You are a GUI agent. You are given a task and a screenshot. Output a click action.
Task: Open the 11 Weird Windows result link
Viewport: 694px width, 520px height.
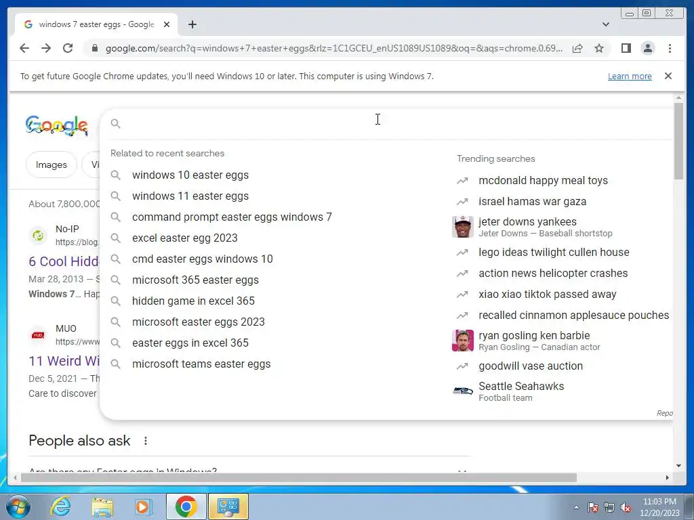(64, 361)
